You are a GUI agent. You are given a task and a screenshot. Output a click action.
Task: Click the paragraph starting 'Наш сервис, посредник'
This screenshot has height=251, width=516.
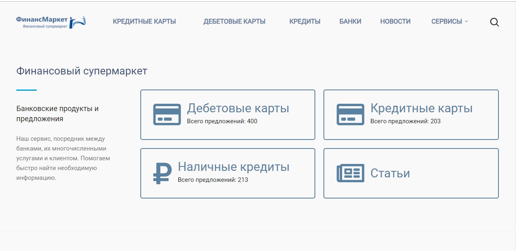[x=63, y=158]
